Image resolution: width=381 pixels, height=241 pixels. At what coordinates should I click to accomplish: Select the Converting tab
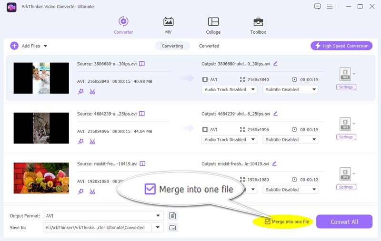tap(172, 46)
